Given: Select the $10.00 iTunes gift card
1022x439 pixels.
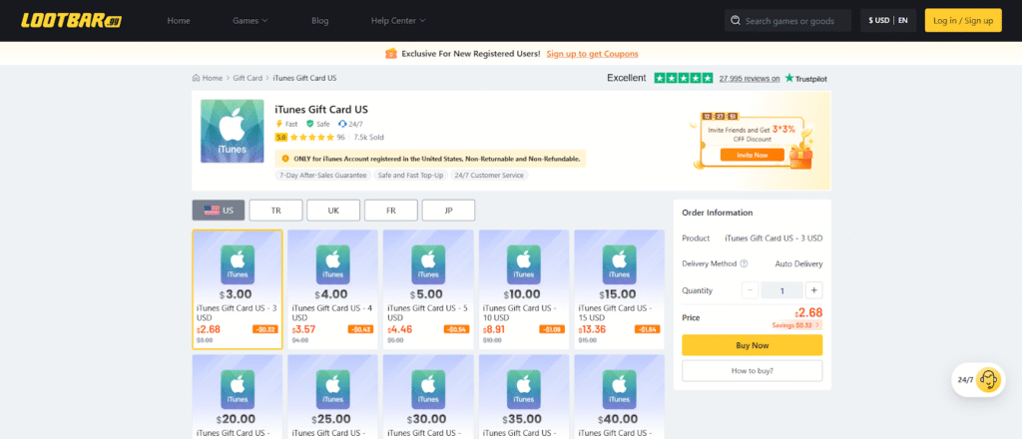Looking at the screenshot, I should (523, 289).
